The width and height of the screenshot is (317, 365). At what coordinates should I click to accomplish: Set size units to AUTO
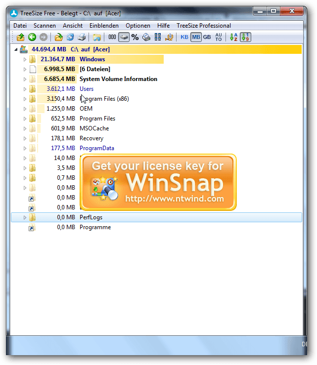(219, 37)
